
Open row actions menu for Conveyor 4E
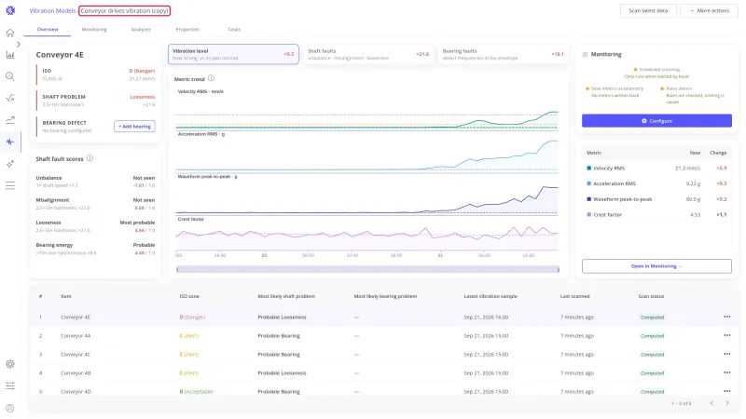726,317
